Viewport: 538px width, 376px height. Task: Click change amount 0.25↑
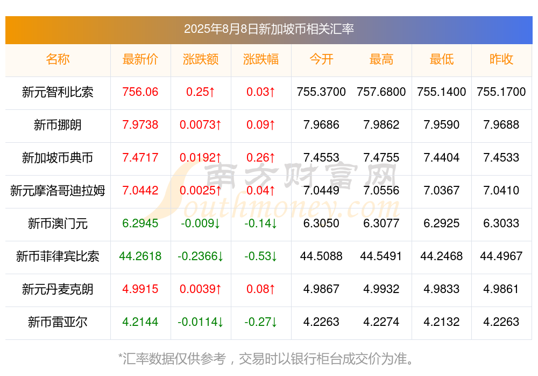pos(201,92)
